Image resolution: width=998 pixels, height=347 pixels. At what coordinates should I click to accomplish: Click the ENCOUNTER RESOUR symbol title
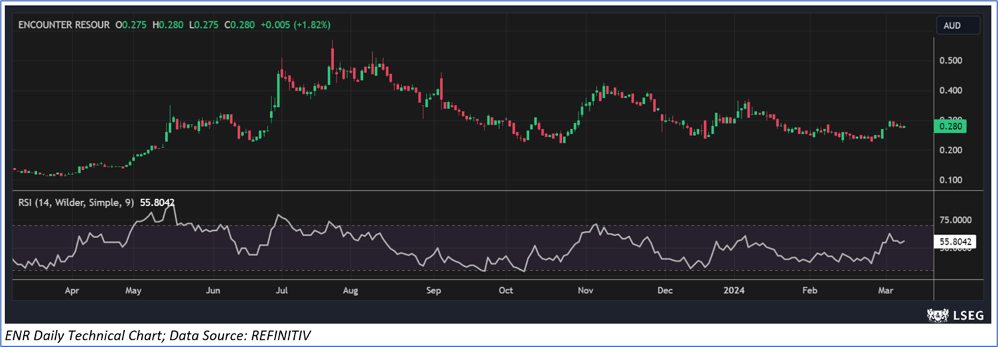64,25
